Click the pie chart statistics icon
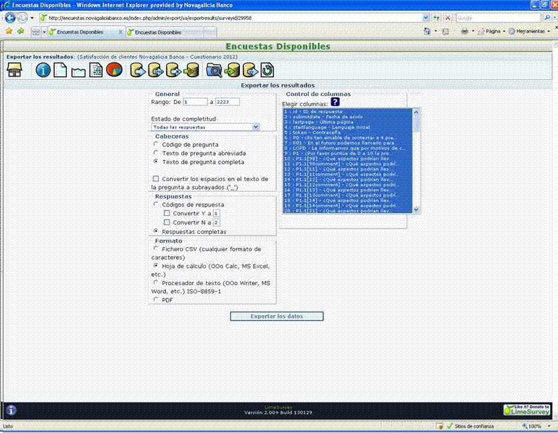Screen dimensions: 558x433 click(x=114, y=70)
